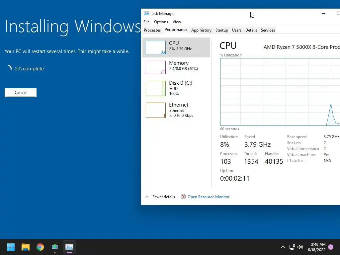
Task: Click the Threads count 1354
Action: pos(251,162)
